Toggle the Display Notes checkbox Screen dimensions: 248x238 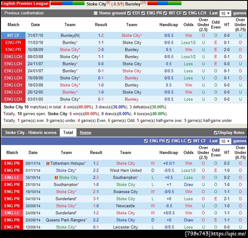216,133
